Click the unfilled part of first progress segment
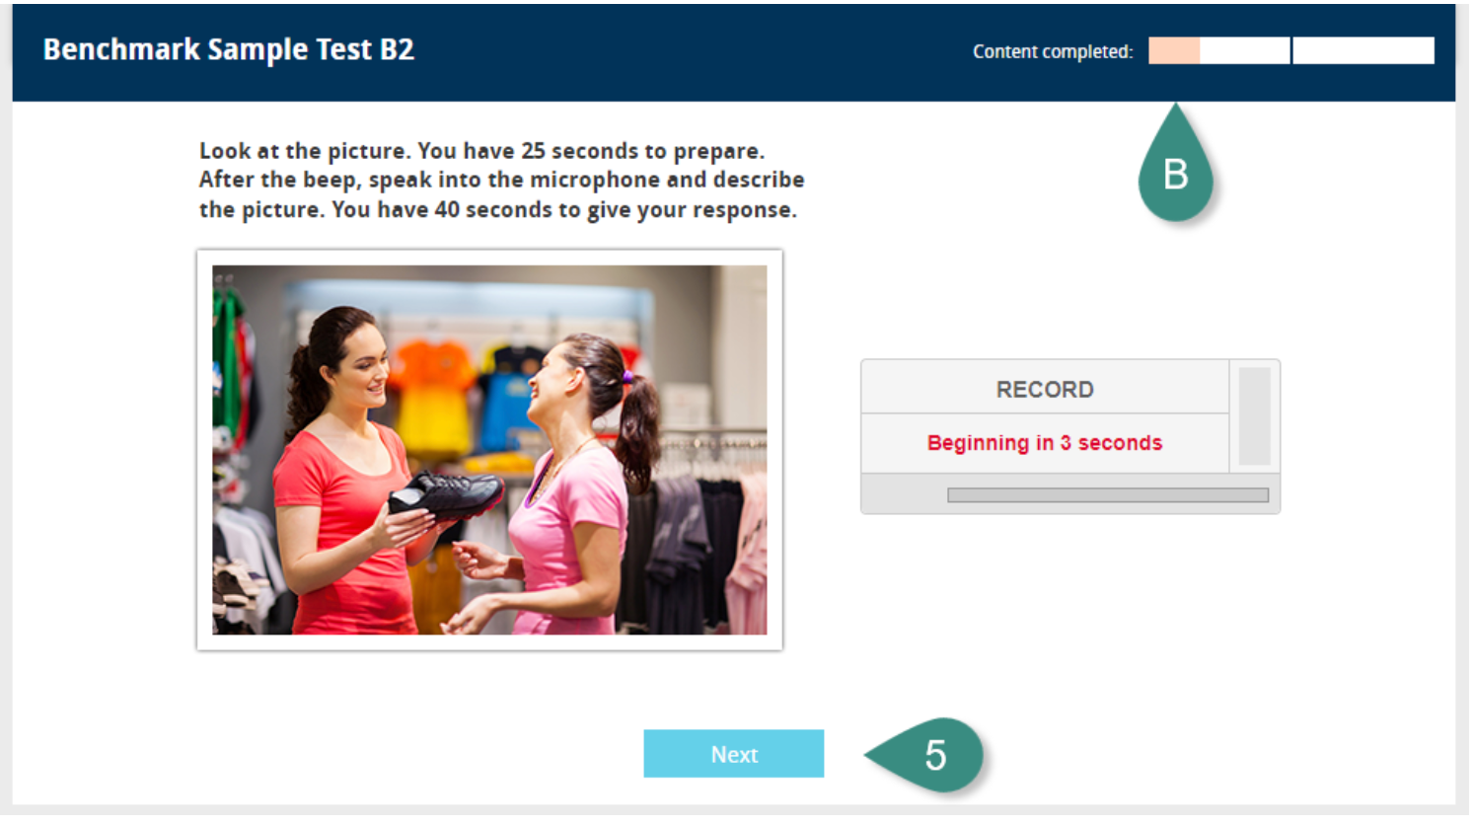Screen dimensions: 1472x825 (x=1244, y=50)
